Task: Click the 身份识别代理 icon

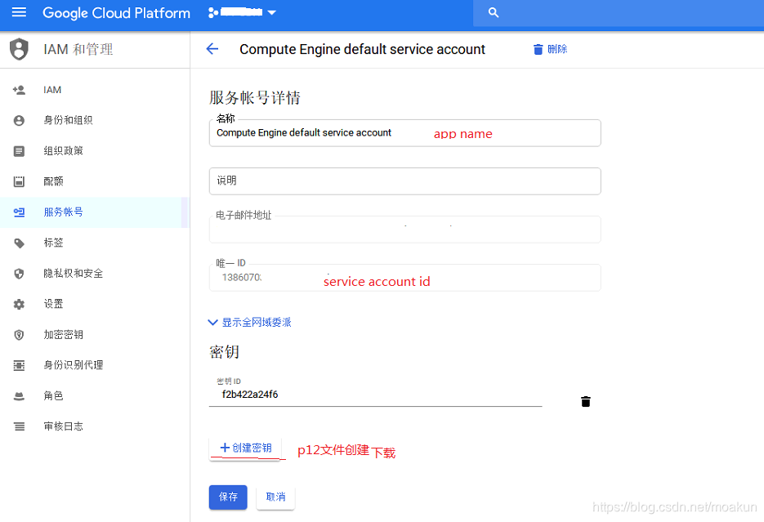Action: click(19, 365)
